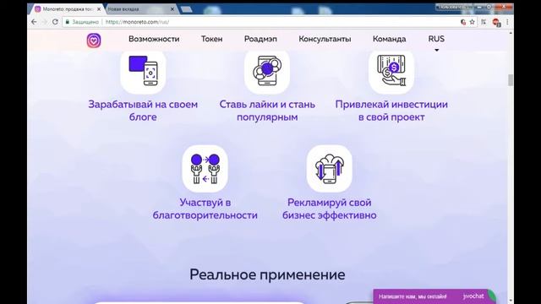This screenshot has height=304, width=541.
Task: Open the Консультанты menu item
Action: (325, 39)
